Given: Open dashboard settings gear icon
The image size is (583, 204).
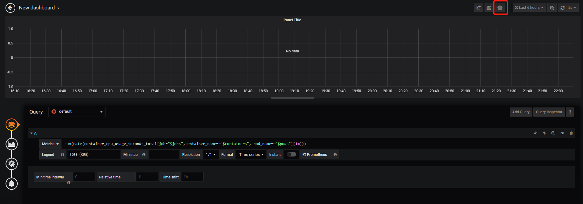Looking at the screenshot, I should pos(500,8).
